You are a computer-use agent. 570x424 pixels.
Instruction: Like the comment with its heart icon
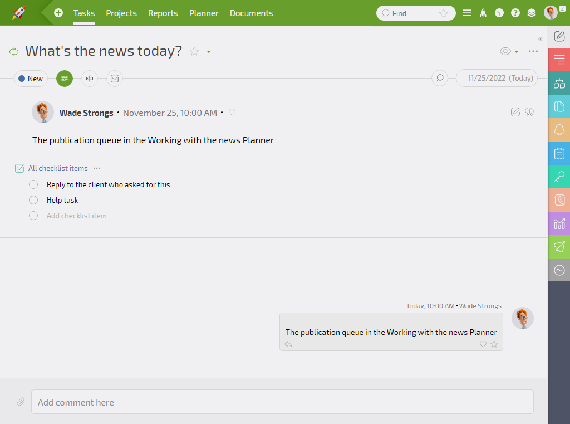click(x=483, y=344)
